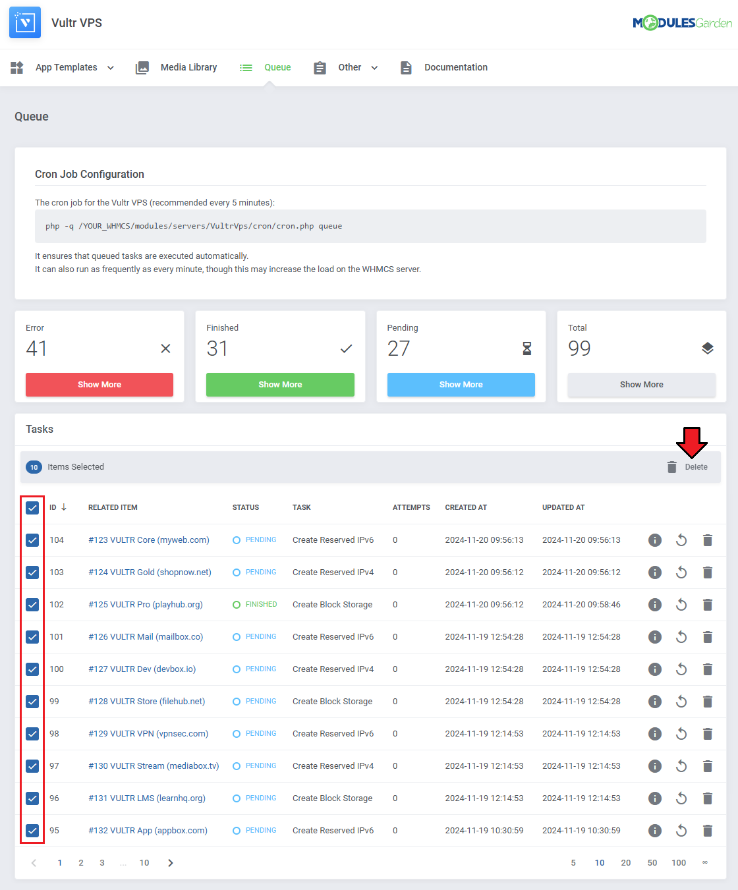Viewport: 738px width, 890px height.
Task: Delete task 97 with trash icon
Action: tap(708, 766)
